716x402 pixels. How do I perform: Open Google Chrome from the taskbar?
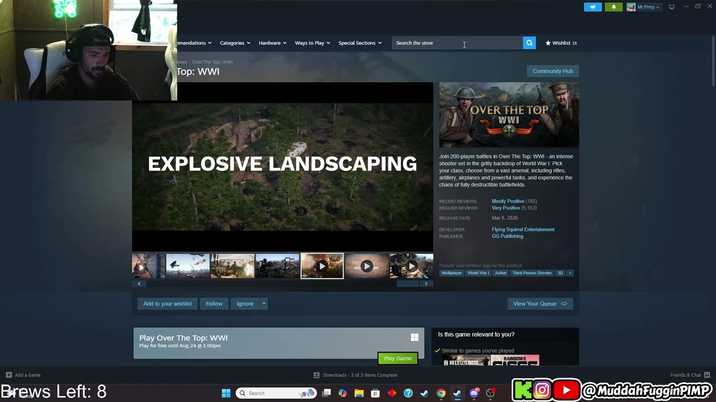coord(441,393)
